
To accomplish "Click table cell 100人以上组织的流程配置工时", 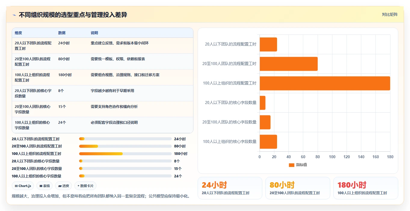I will click(x=33, y=77).
